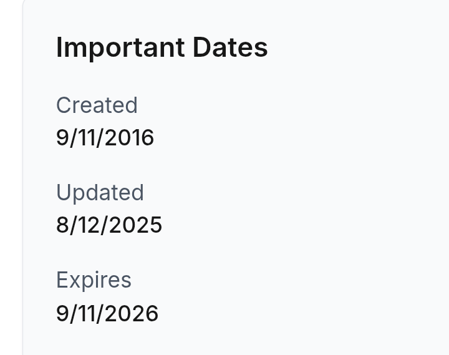Click the card's rounded left border
Image resolution: width=449 pixels, height=355 pixels.
tap(23, 178)
